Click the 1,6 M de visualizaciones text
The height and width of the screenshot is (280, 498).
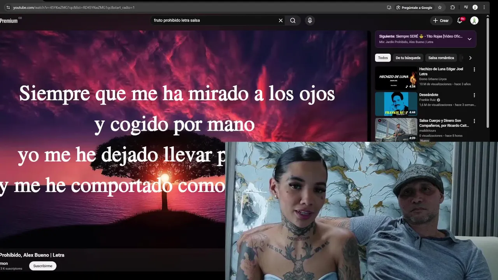(x=436, y=105)
